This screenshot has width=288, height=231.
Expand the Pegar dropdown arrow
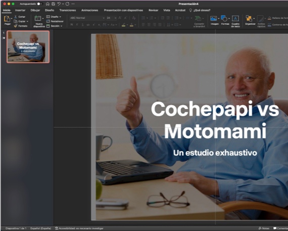pyautogui.click(x=12, y=19)
